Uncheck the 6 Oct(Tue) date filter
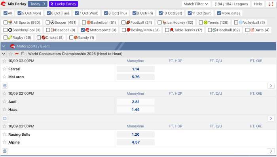 coord(49,13)
